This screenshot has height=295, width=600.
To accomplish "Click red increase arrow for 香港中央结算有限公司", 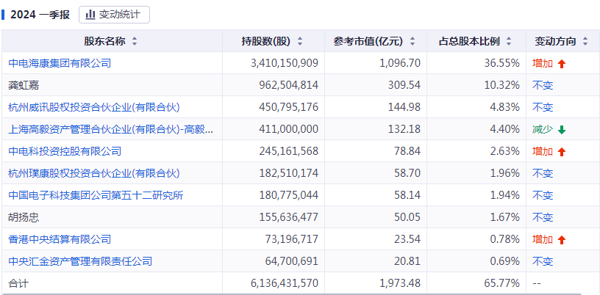I will click(562, 240).
